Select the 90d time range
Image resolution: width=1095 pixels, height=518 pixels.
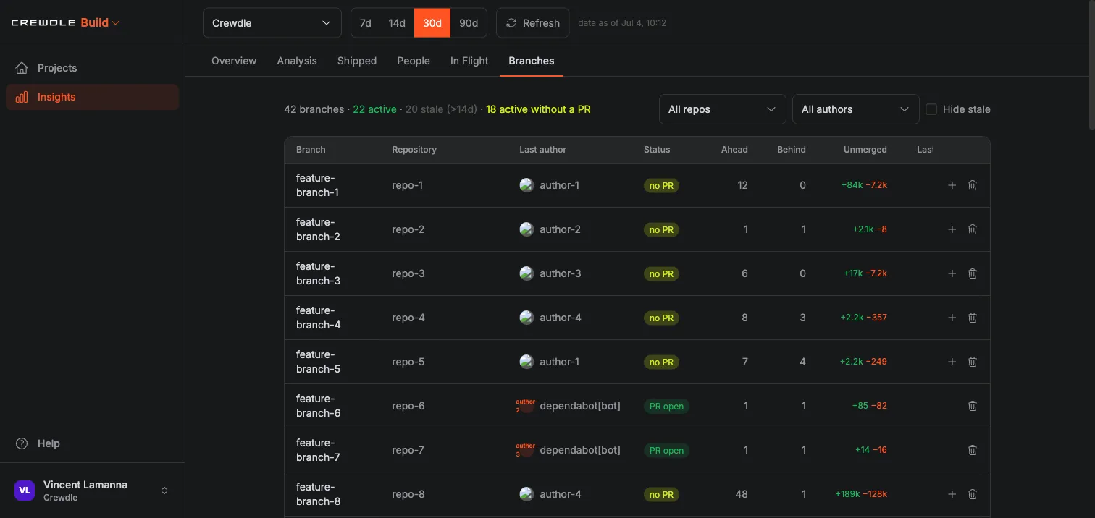(x=469, y=23)
